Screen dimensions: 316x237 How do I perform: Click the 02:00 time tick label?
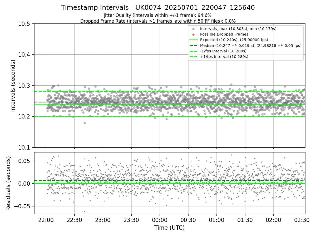(274, 220)
